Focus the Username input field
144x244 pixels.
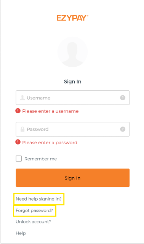pos(73,98)
